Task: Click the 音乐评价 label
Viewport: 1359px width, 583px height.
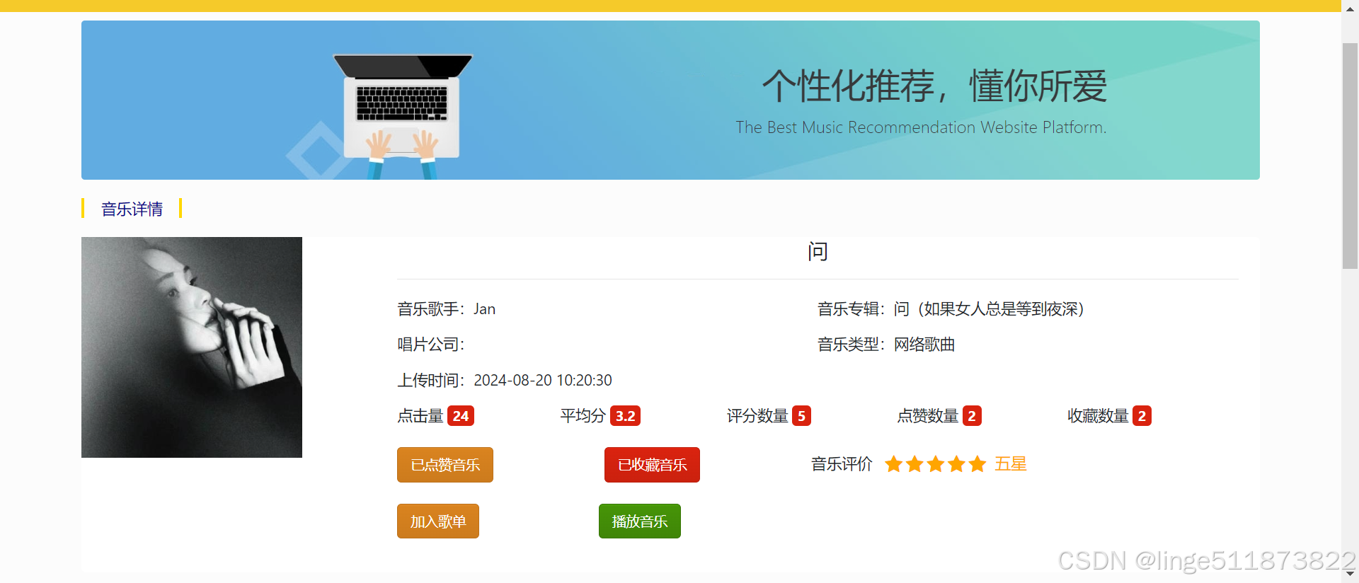Action: tap(842, 464)
